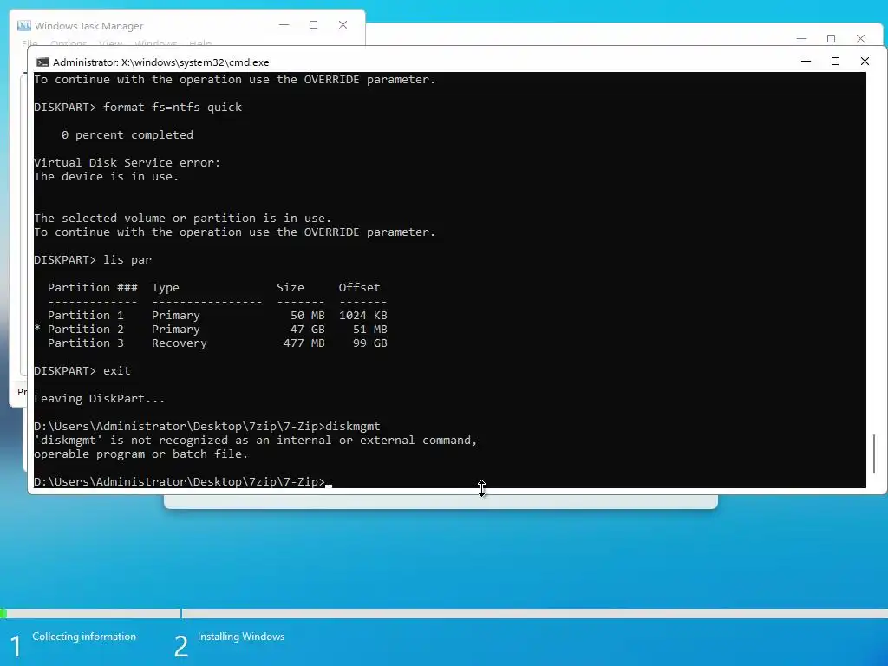
Task: Click the 'Virtual Disk Service error:' line
Action: (127, 162)
